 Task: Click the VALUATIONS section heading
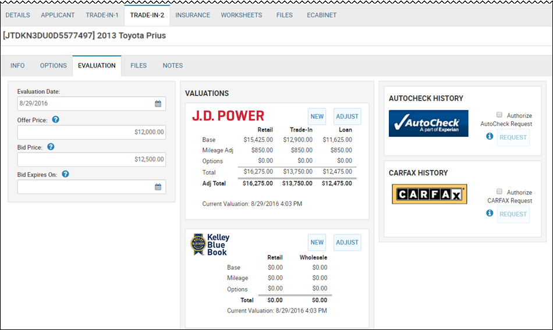207,94
